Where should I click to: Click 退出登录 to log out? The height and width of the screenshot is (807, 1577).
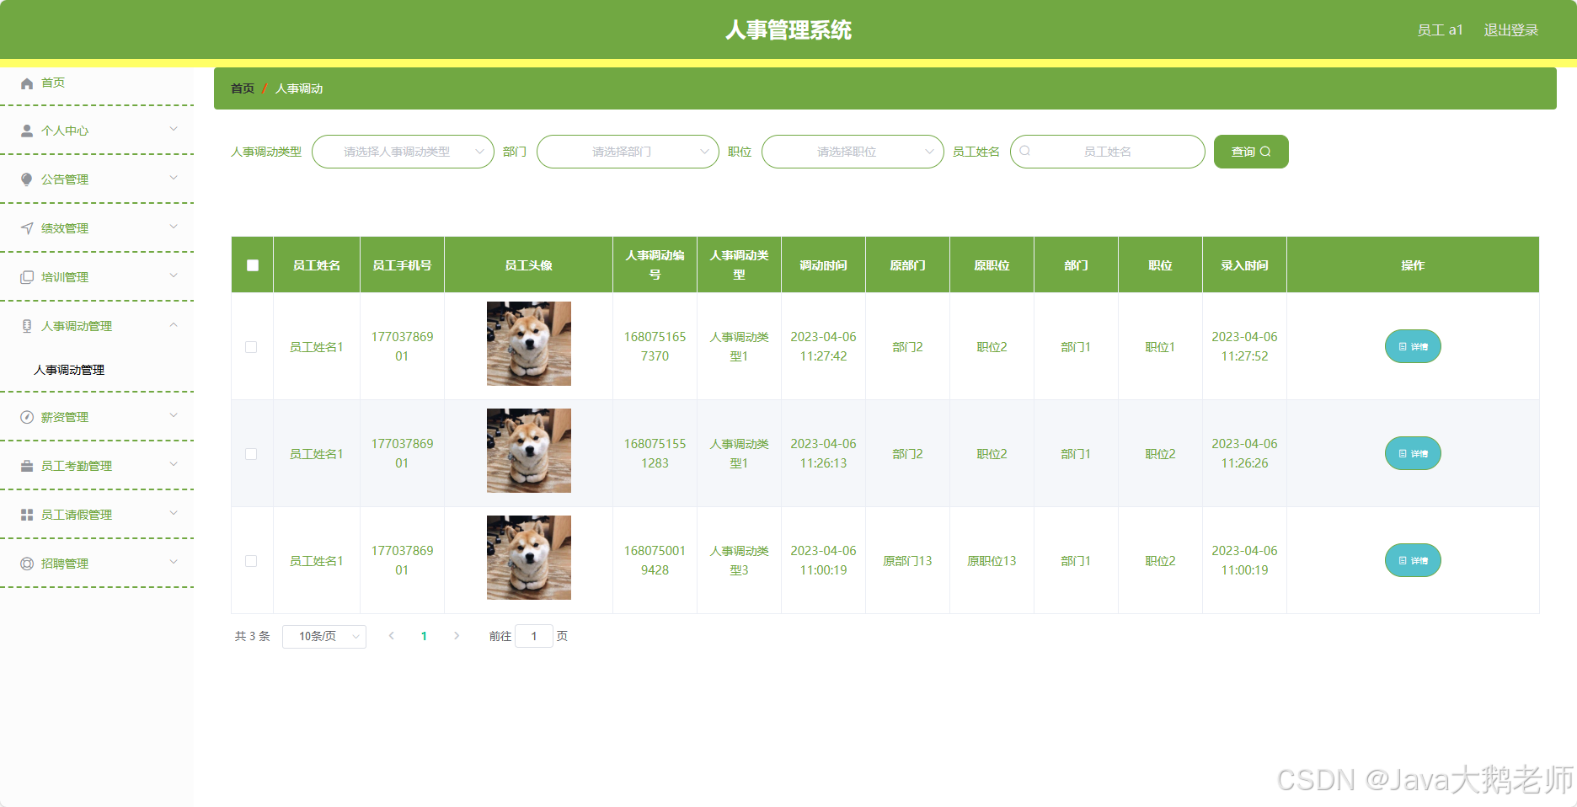click(x=1511, y=30)
